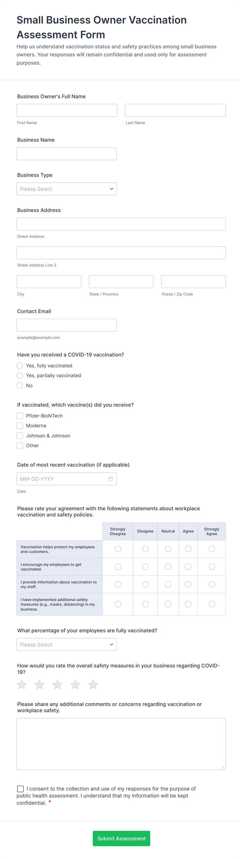Focus the Contact Email field
The height and width of the screenshot is (859, 240).
[x=67, y=325]
